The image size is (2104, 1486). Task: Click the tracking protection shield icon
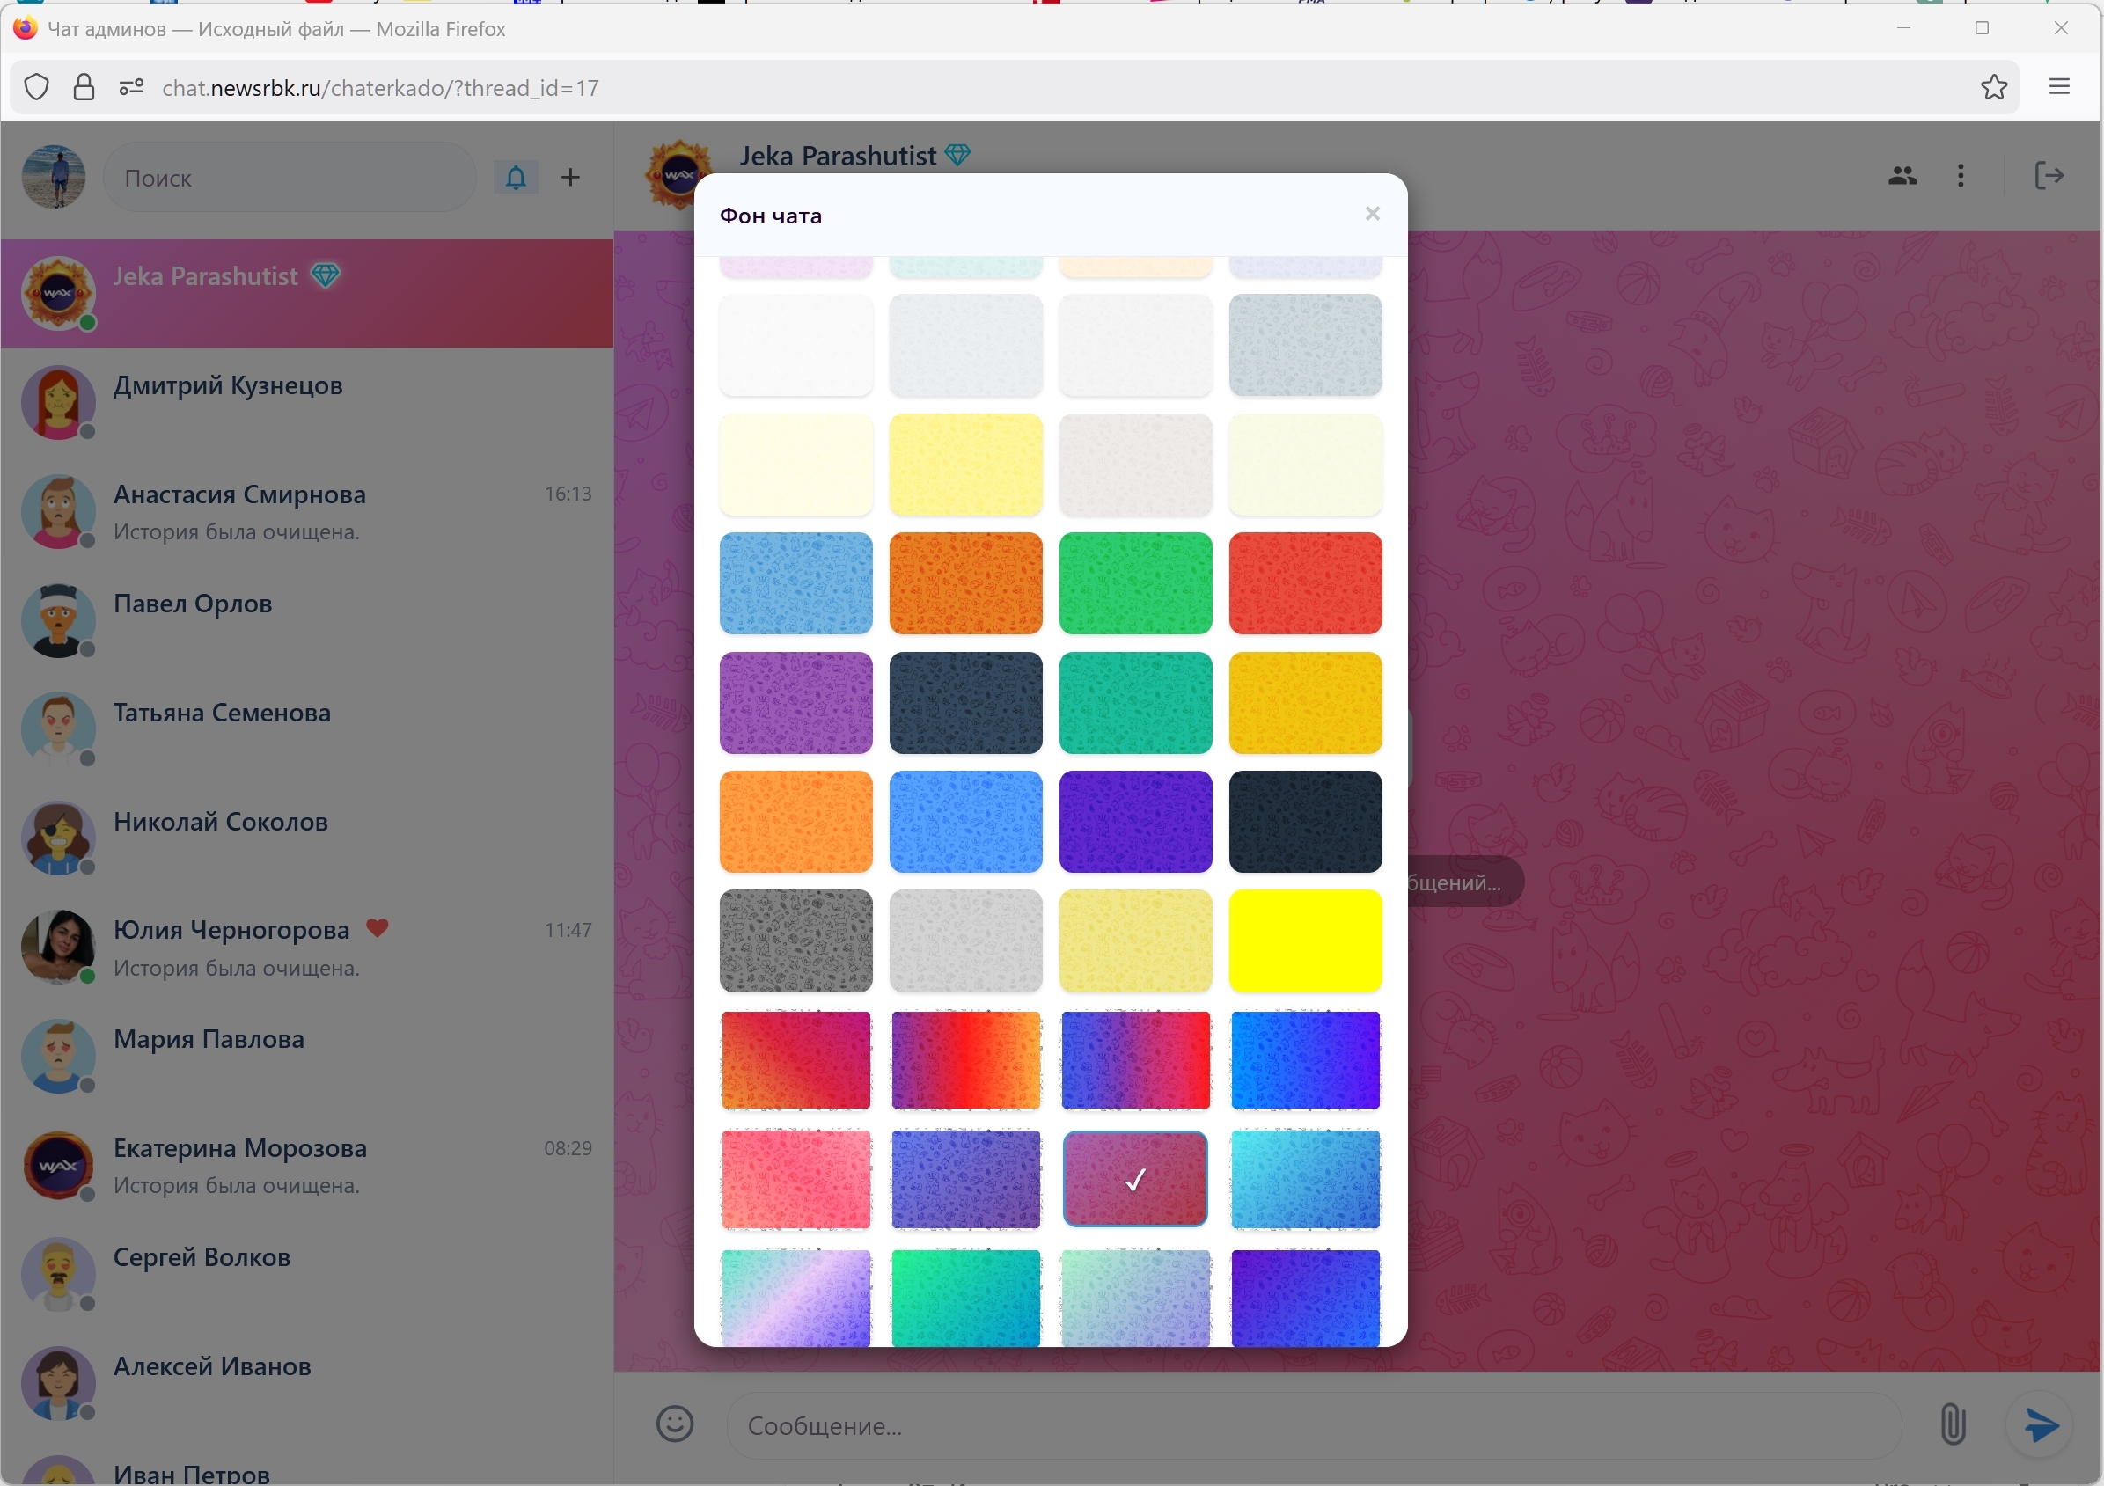point(37,87)
